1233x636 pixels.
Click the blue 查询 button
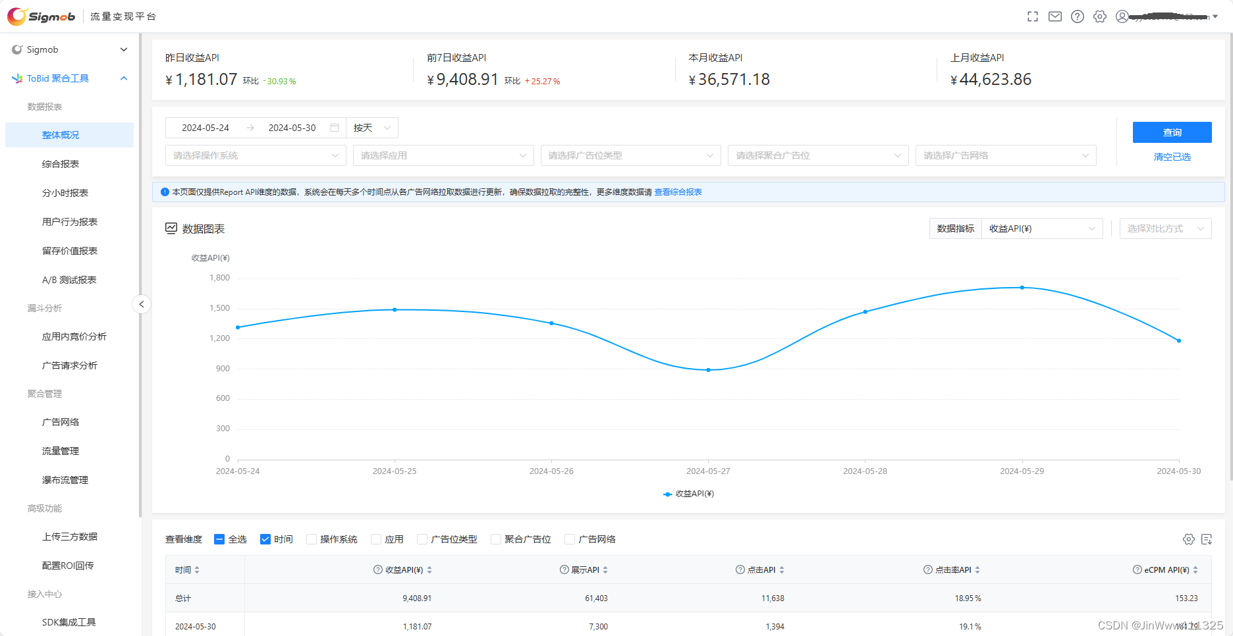pos(1172,132)
